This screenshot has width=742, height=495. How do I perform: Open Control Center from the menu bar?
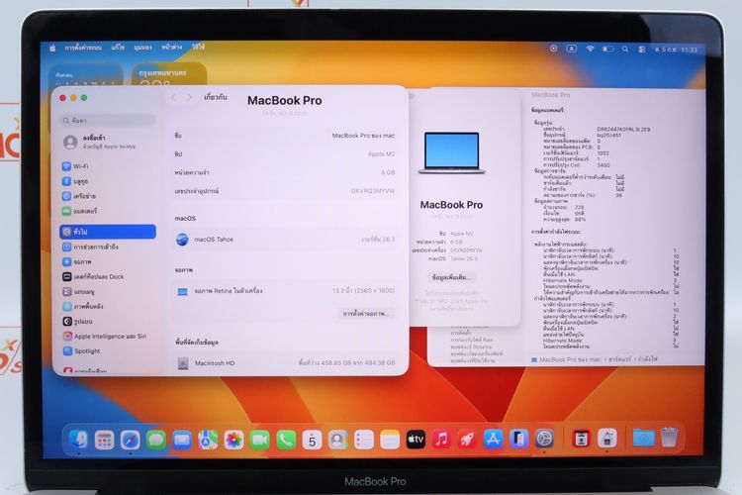[642, 49]
